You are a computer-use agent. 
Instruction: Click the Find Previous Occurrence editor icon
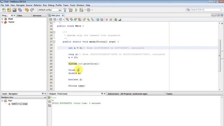point(71,20)
